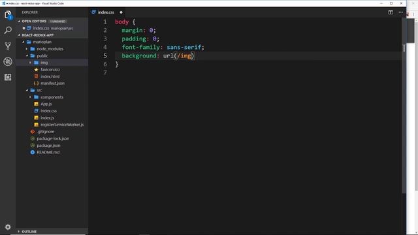This screenshot has width=418, height=235.
Task: Expand the node_modules folder
Action: point(27,49)
